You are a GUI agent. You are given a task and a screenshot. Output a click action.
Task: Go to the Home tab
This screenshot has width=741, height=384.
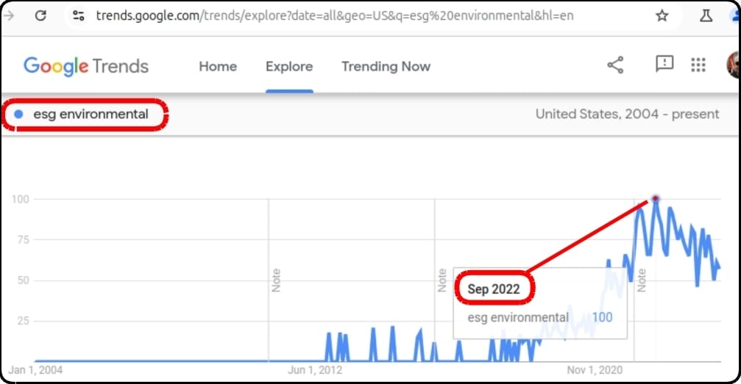pos(218,66)
